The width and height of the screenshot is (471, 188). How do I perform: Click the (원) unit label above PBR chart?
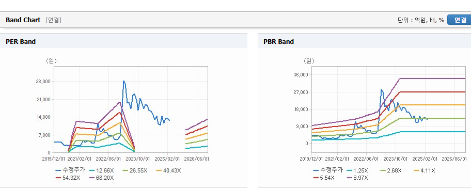point(309,61)
